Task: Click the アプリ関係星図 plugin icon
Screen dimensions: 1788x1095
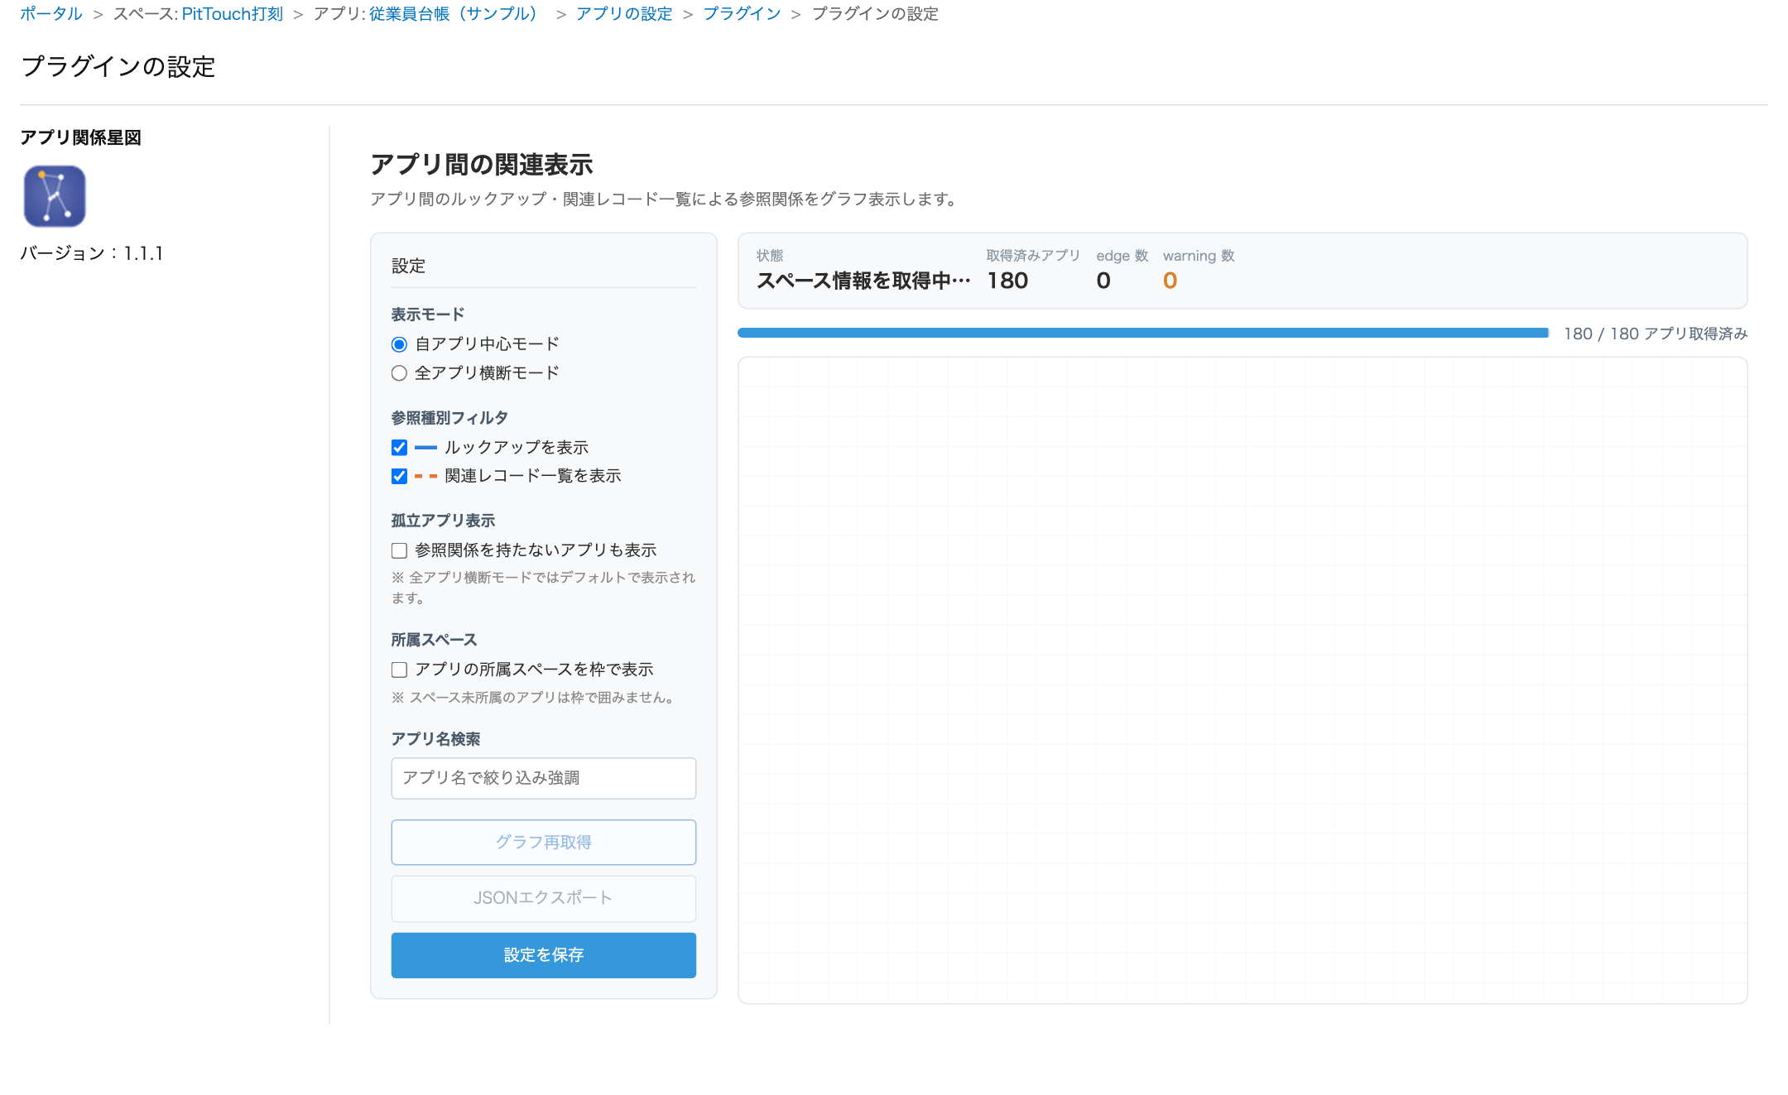Action: [55, 196]
